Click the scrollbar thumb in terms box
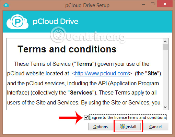 pos(165,47)
